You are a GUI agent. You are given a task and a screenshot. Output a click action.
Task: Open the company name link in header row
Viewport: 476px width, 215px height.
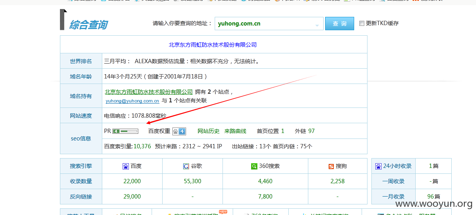[x=213, y=45]
